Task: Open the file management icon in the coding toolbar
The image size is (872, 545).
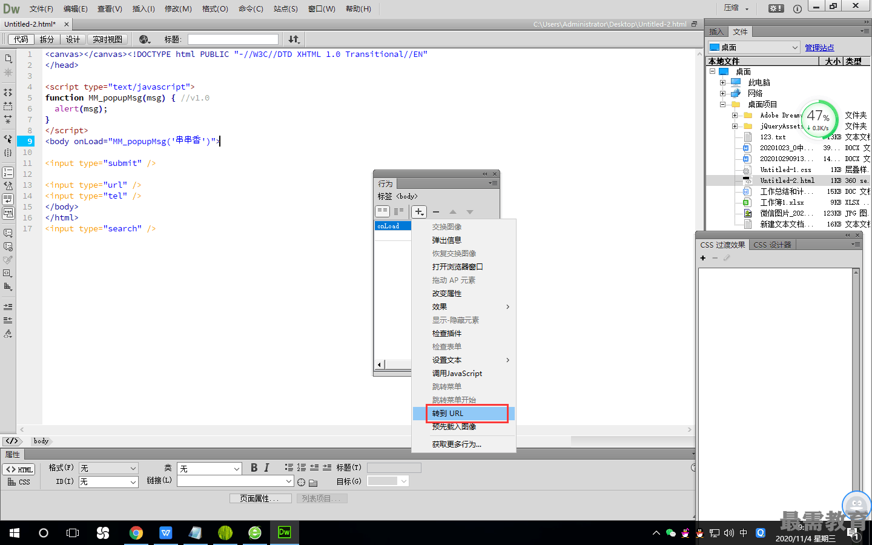Action: tap(8, 59)
